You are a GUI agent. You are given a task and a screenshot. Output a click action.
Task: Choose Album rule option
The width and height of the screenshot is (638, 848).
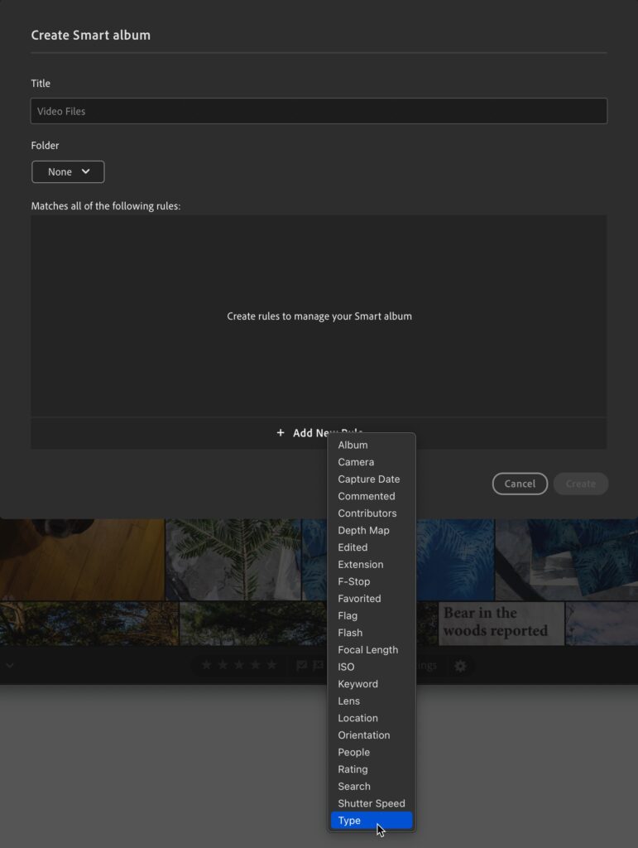click(371, 445)
